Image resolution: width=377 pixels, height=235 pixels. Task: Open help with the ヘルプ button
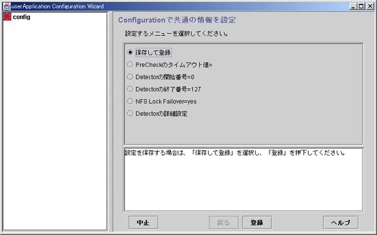(x=341, y=222)
